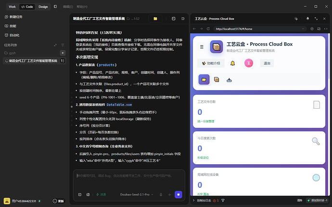Select the folder tab in app nav

204,80
